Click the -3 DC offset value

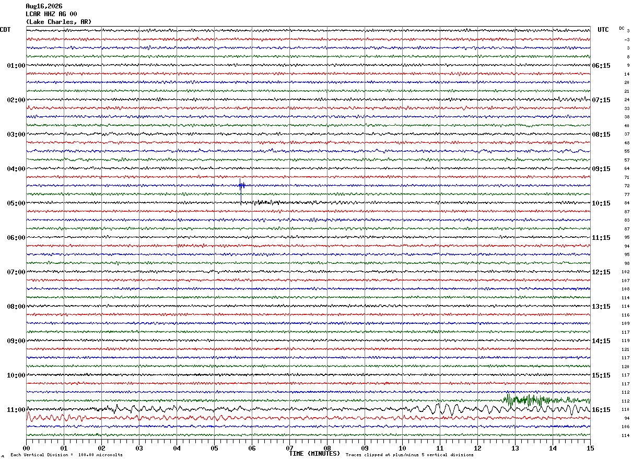[x=627, y=40]
